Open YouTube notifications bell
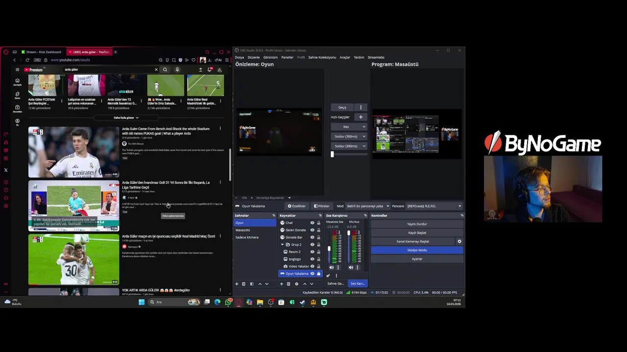Screen dimensions: 627x352 pos(210,69)
